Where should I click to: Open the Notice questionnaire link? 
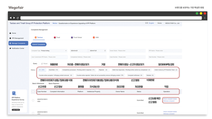77,23
